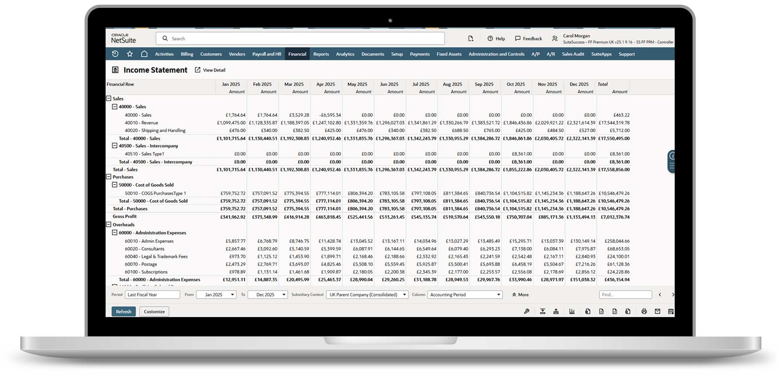Open the create new document icon
This screenshot has width=782, height=377.
[x=471, y=39]
